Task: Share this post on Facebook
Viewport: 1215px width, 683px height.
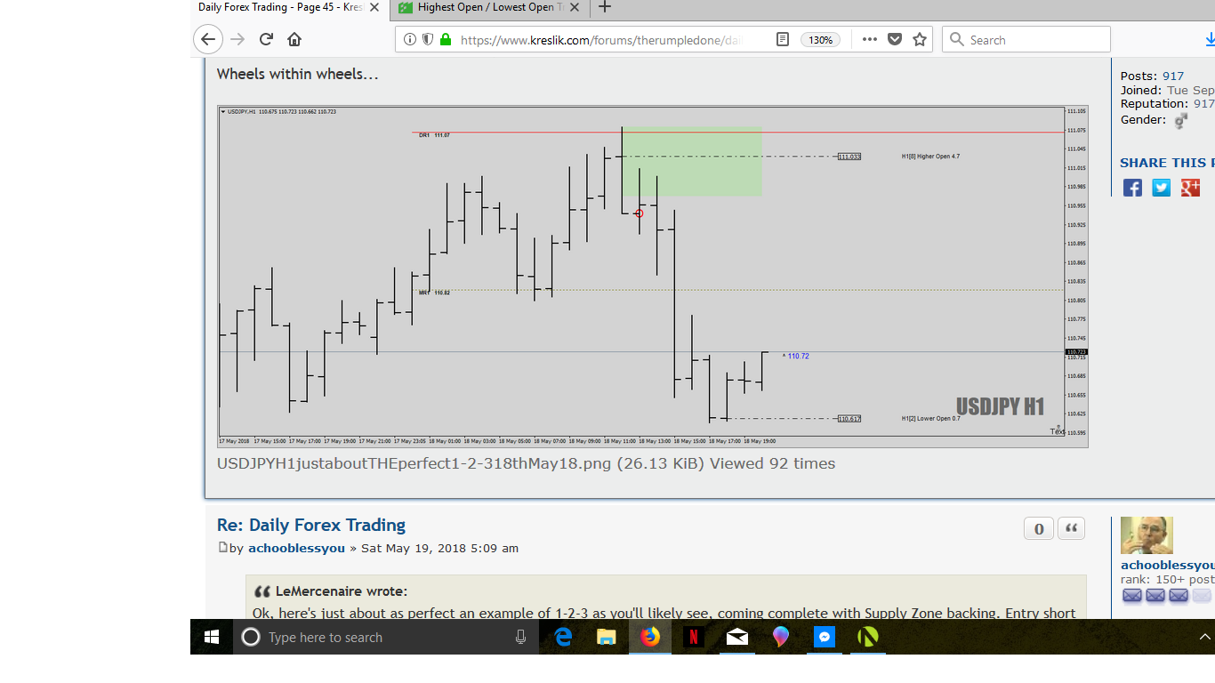Action: [x=1132, y=188]
